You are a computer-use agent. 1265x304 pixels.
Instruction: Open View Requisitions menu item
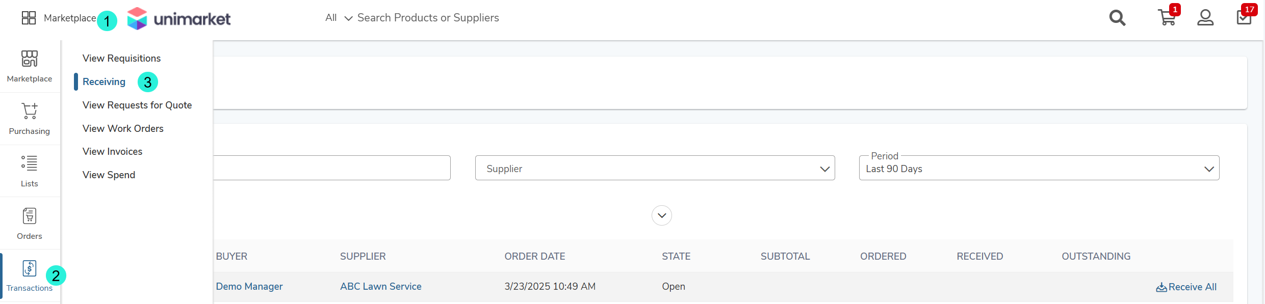click(x=121, y=59)
